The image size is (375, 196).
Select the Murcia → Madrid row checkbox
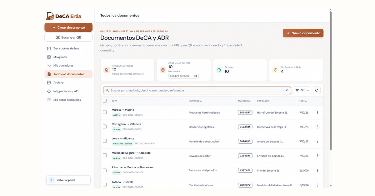(x=105, y=112)
